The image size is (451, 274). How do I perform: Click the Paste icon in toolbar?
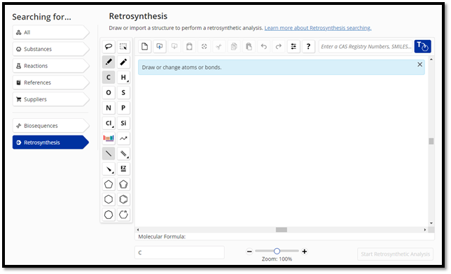coord(249,47)
